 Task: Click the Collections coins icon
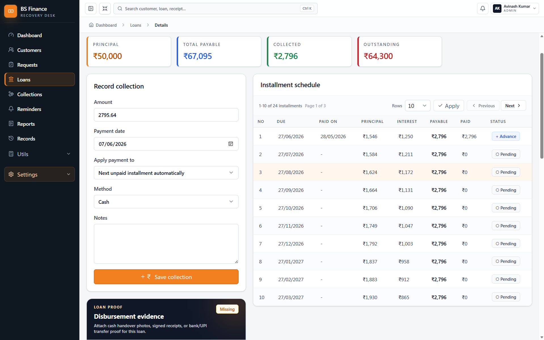pyautogui.click(x=11, y=94)
